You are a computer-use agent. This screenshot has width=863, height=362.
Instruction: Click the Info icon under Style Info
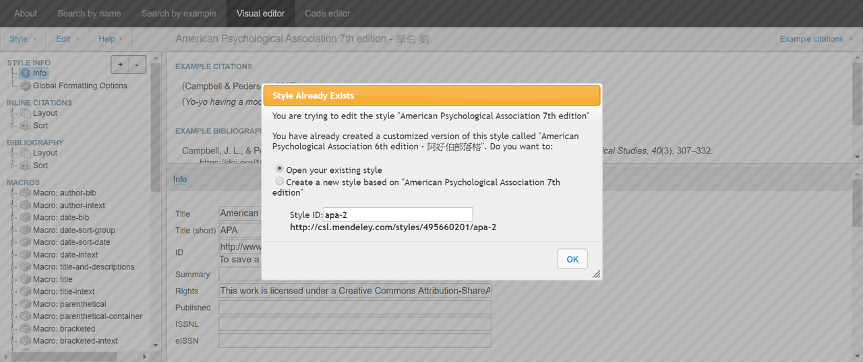click(25, 73)
